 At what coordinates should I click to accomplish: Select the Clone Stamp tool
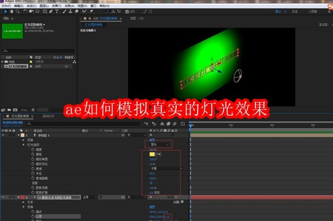tap(70, 11)
